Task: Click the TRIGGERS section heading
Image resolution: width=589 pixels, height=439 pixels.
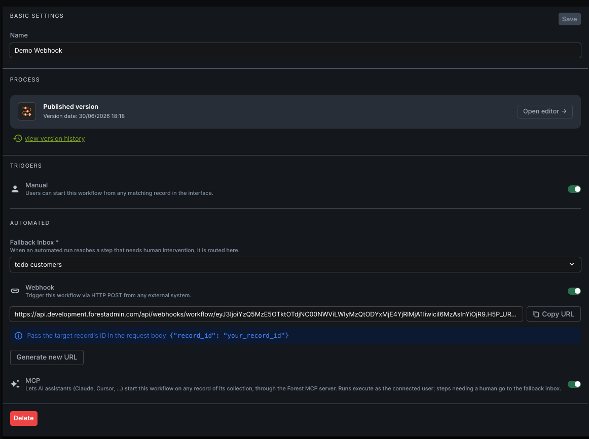Action: pos(26,166)
